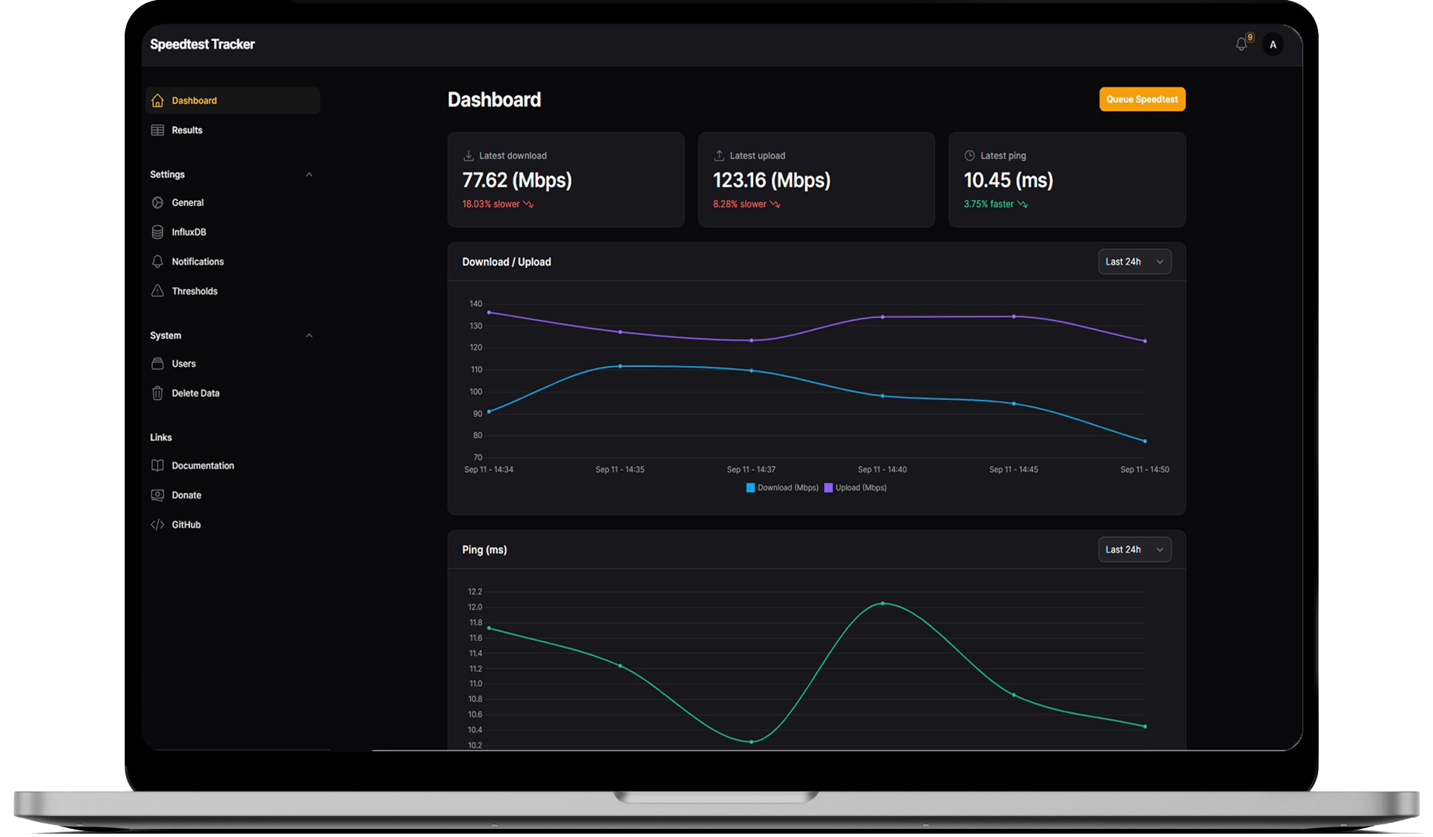Click the Notifications bell icon in sidebar
The height and width of the screenshot is (837, 1433).
157,261
